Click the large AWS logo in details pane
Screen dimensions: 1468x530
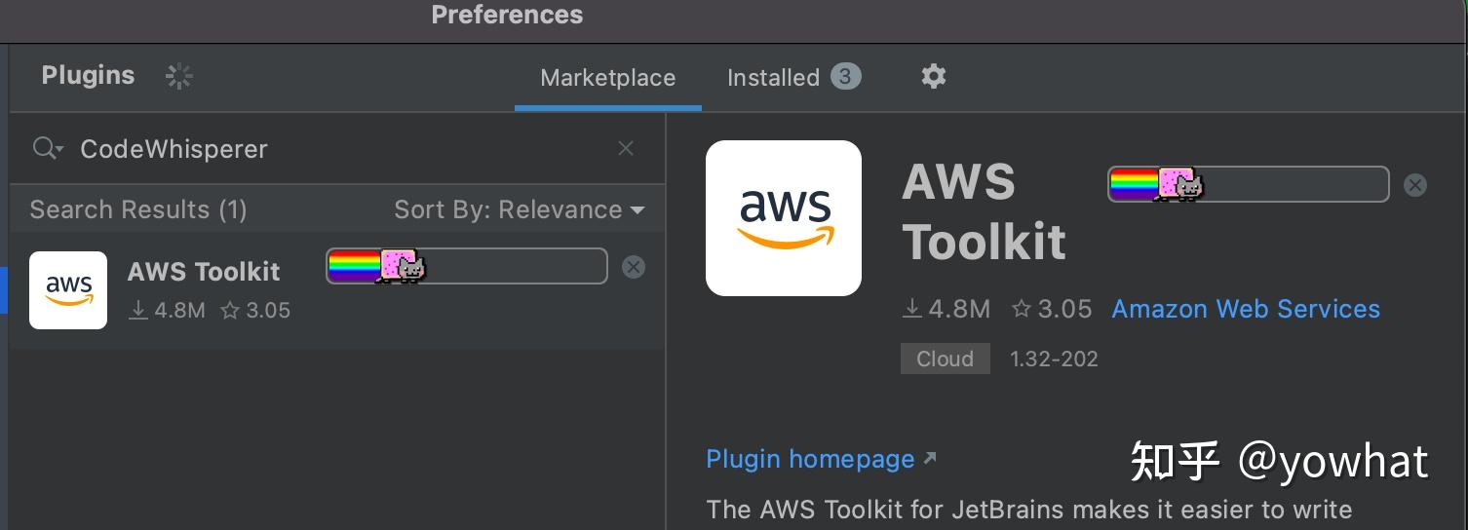784,218
